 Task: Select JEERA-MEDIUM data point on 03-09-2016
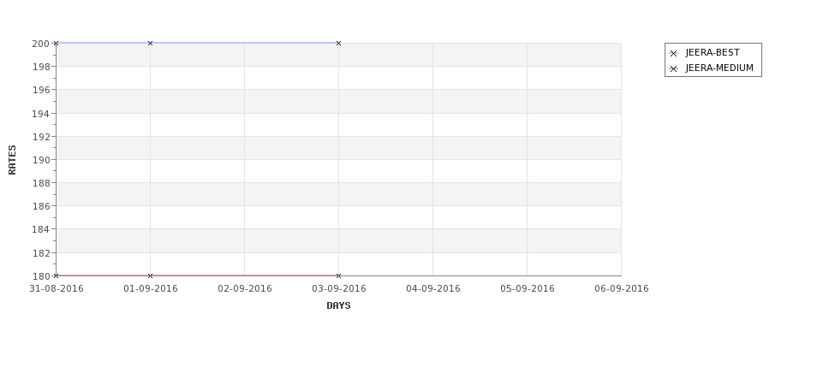338,275
